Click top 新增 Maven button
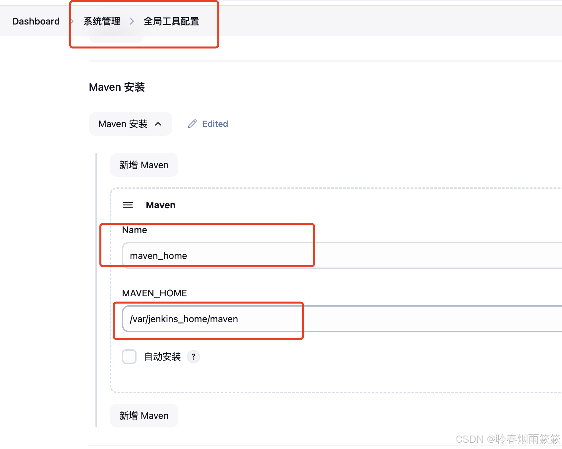 144,165
